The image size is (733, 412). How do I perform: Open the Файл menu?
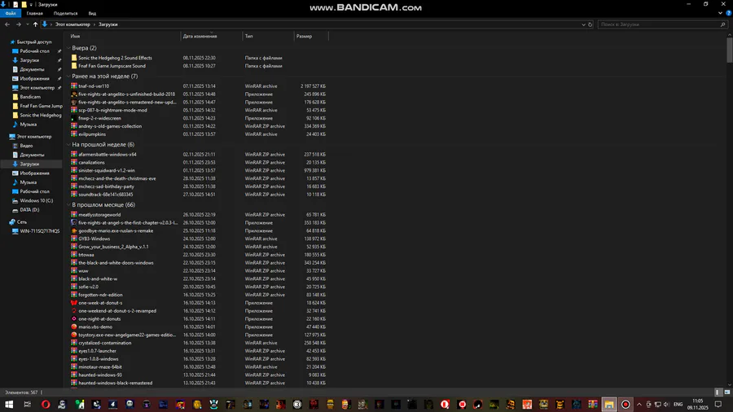[11, 13]
